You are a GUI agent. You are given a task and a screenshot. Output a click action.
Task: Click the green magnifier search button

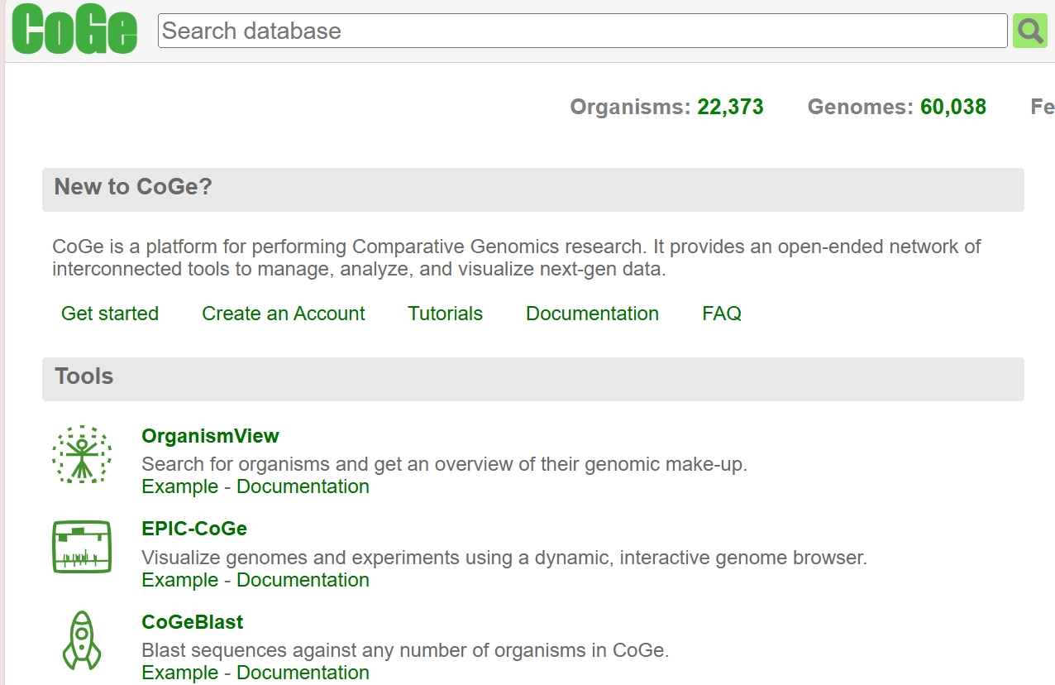coord(1030,31)
